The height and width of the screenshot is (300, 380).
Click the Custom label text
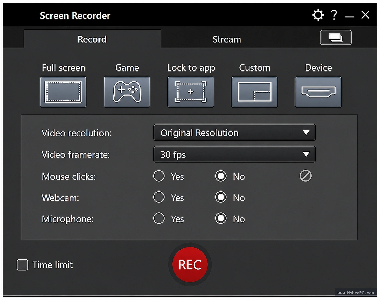pyautogui.click(x=255, y=68)
